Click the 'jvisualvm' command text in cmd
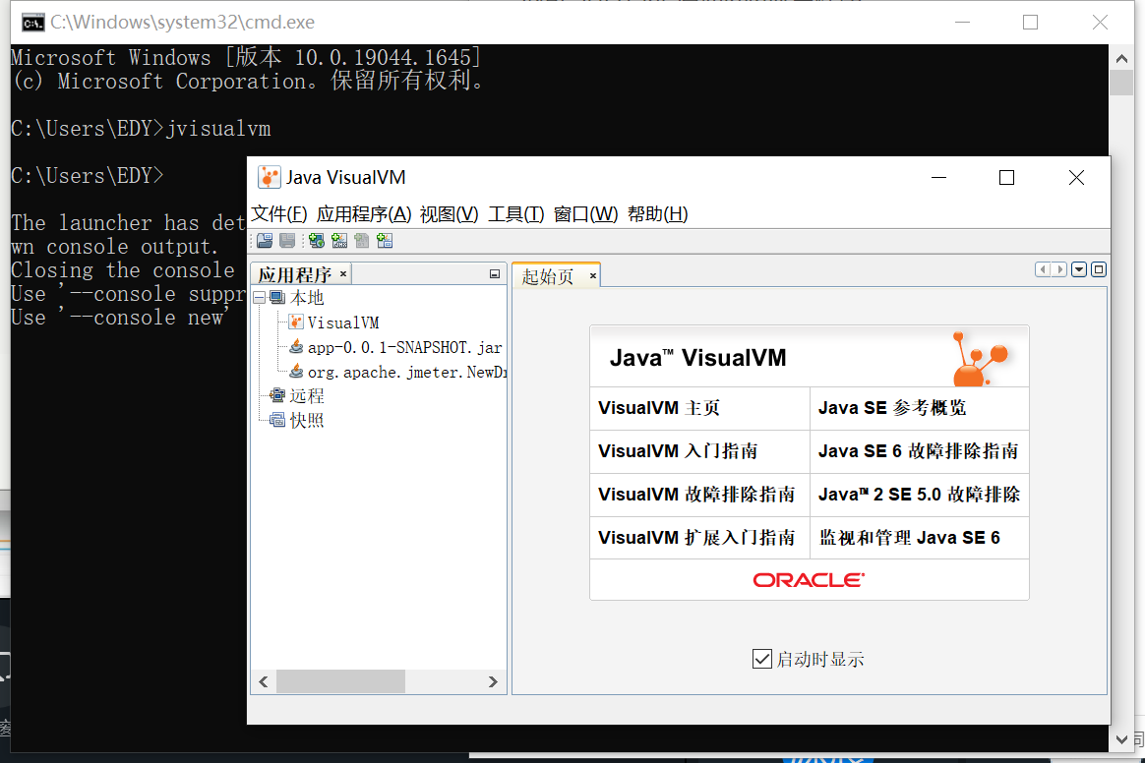Image resolution: width=1145 pixels, height=763 pixels. (x=218, y=129)
